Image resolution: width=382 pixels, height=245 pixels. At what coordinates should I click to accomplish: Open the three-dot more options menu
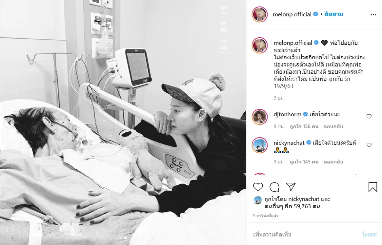[373, 15]
